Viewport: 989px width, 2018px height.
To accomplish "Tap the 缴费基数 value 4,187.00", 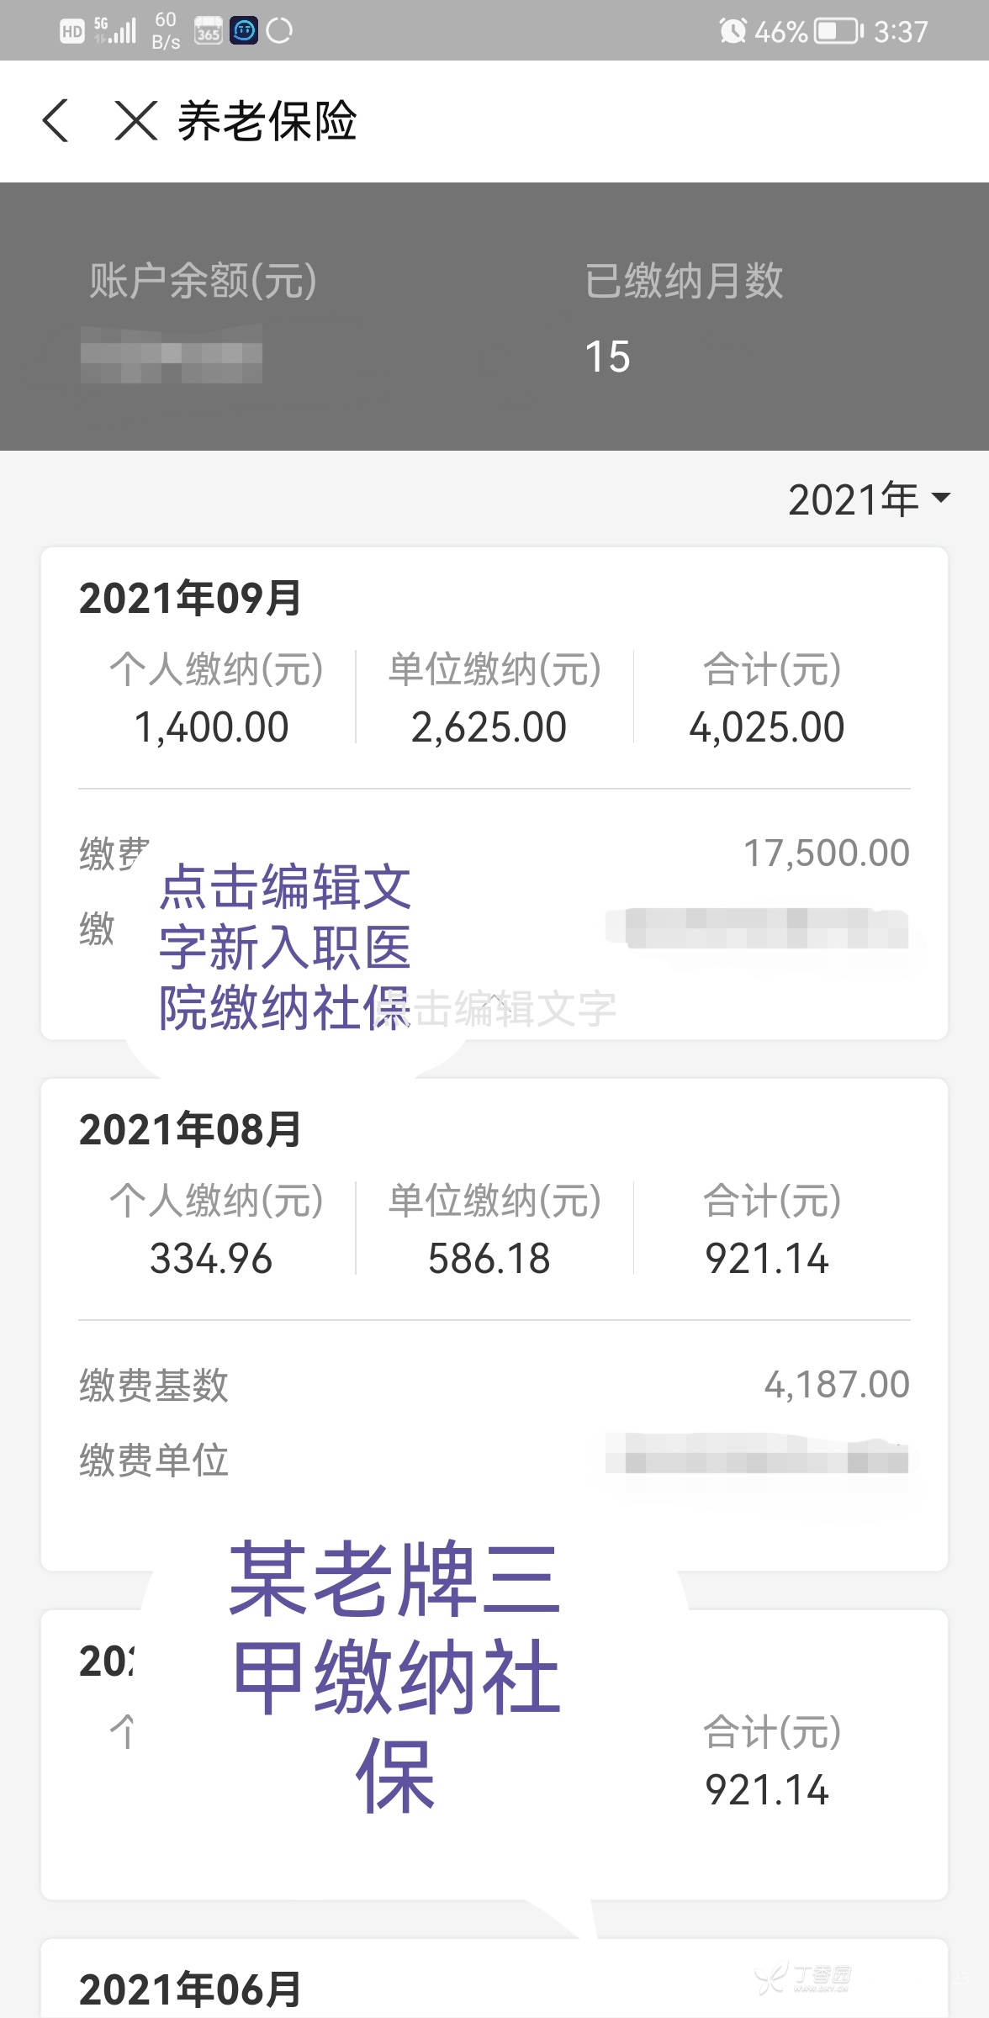I will pyautogui.click(x=836, y=1384).
